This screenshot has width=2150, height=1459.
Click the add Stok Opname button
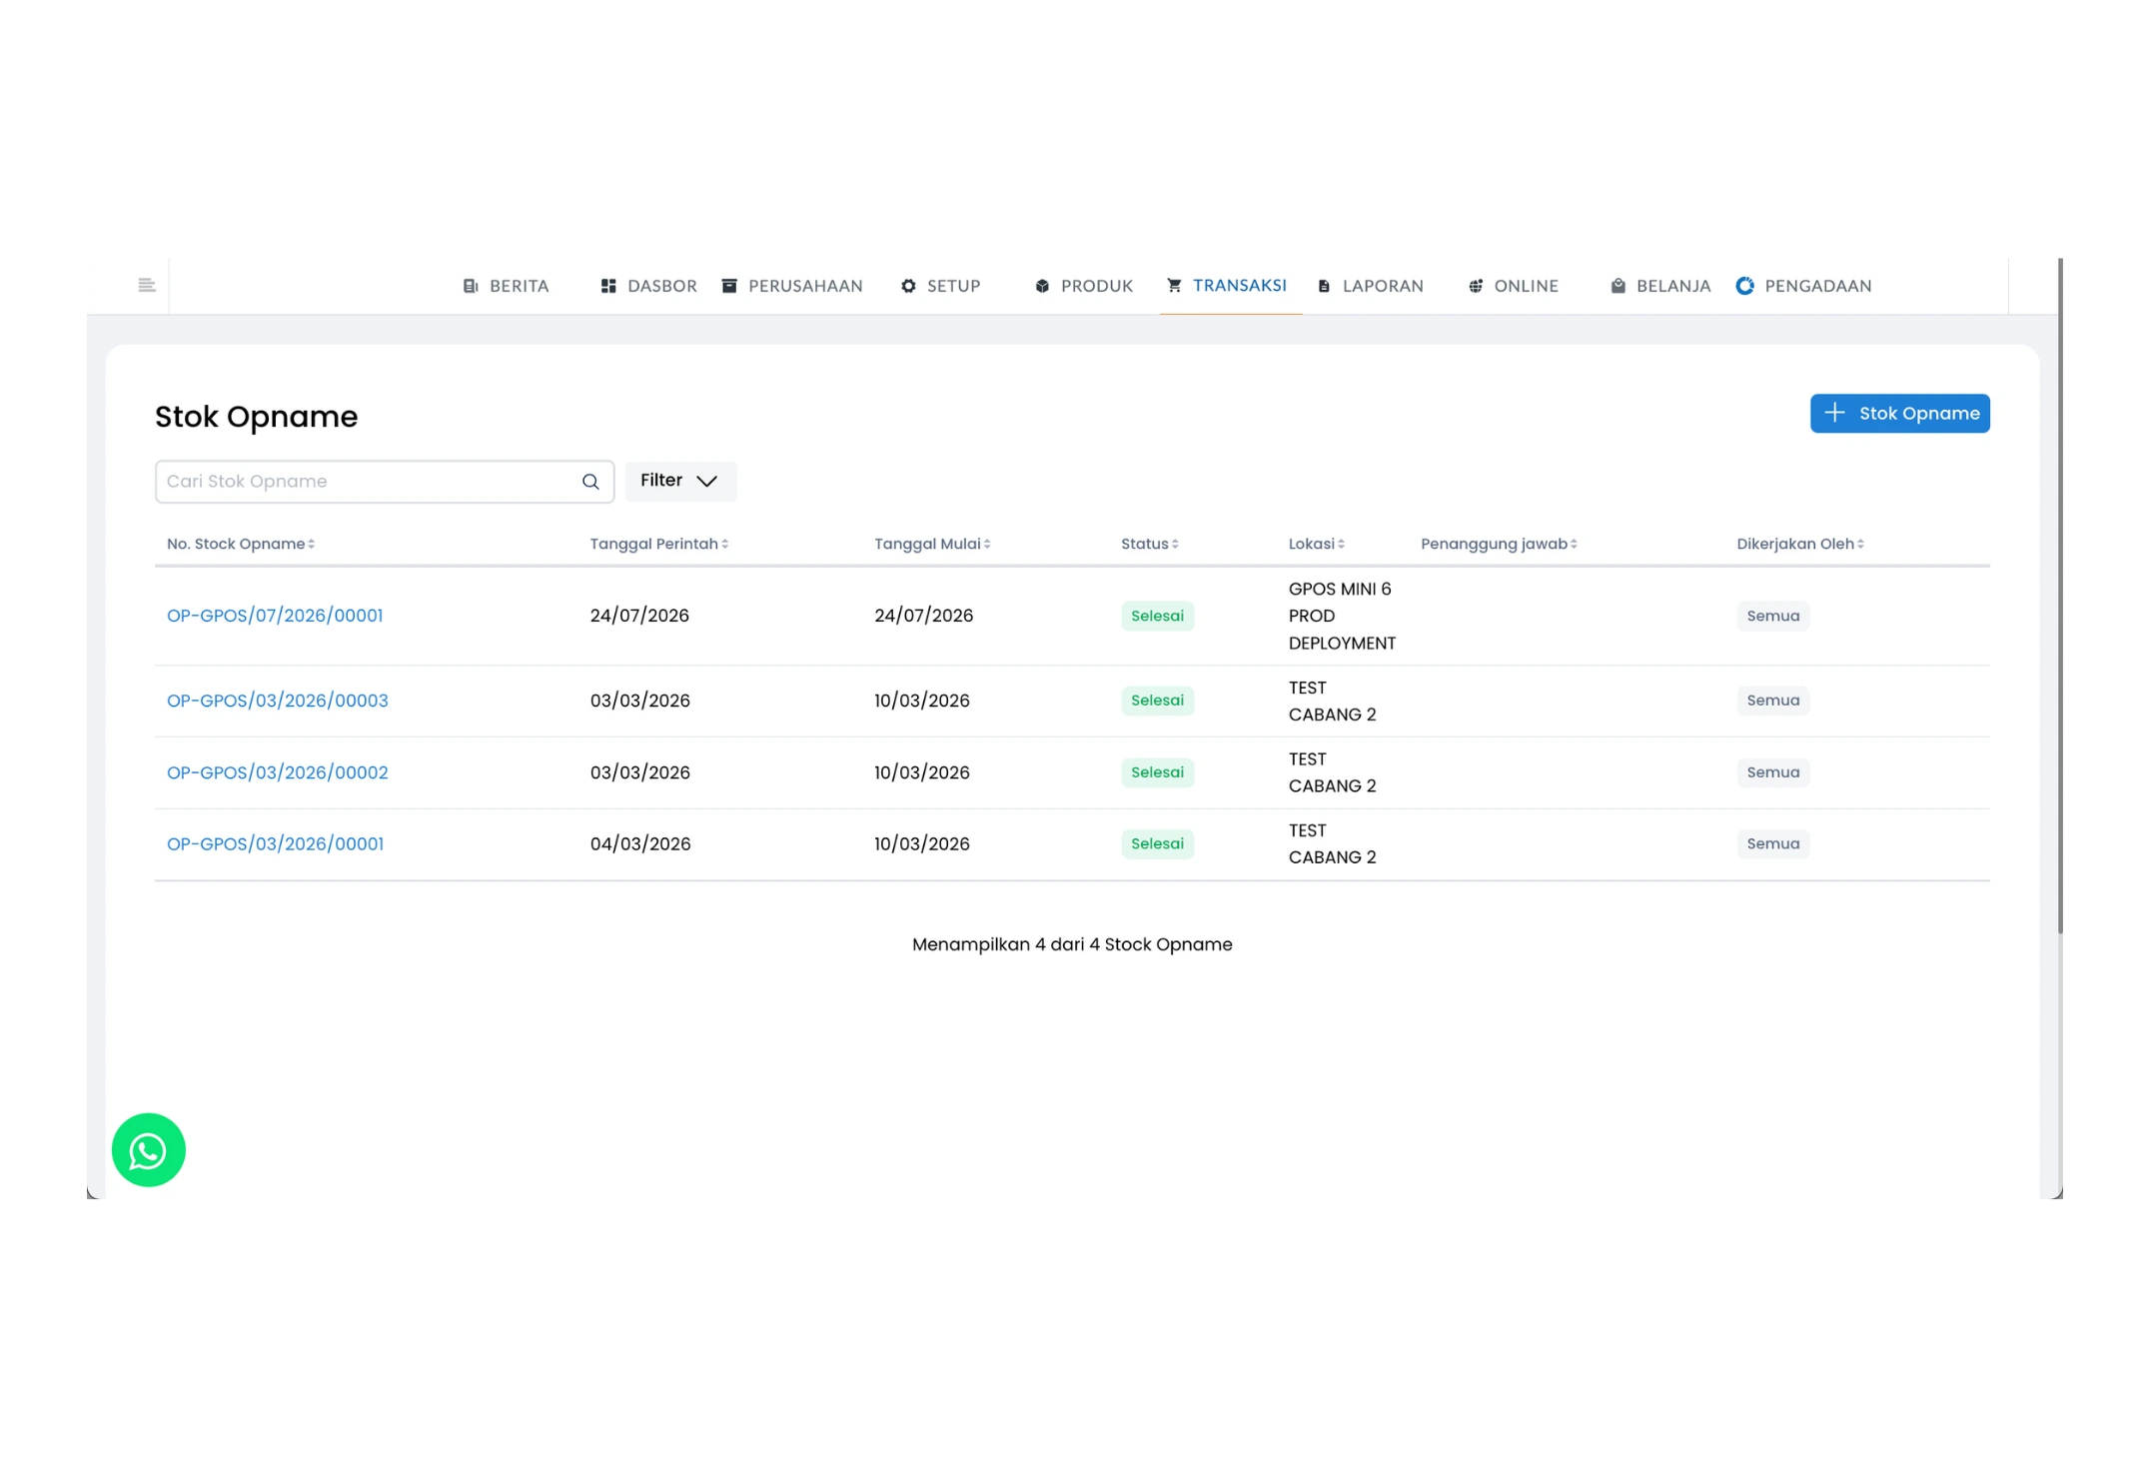pyautogui.click(x=1899, y=414)
